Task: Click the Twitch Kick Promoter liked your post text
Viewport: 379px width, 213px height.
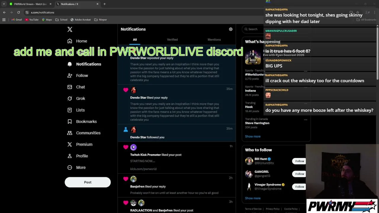Action: [x=156, y=155]
